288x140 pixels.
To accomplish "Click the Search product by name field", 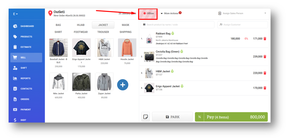I will pyautogui.click(x=177, y=25).
